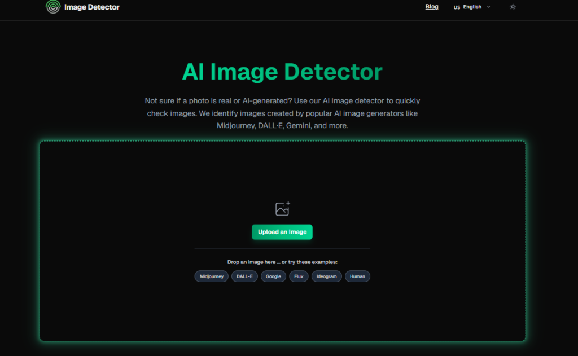Click the description paragraph mentioning Midjourney, DALL·E, Gemini
This screenshot has height=356, width=578.
282,113
